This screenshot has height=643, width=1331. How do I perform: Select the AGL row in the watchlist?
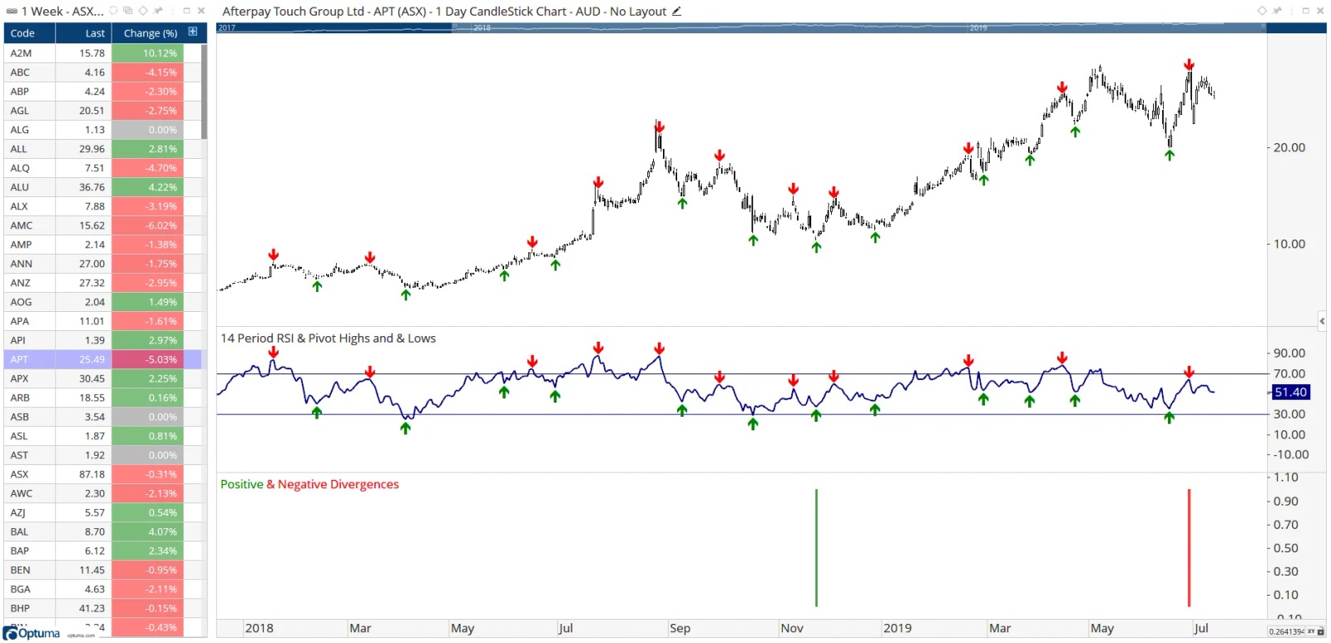[x=103, y=111]
